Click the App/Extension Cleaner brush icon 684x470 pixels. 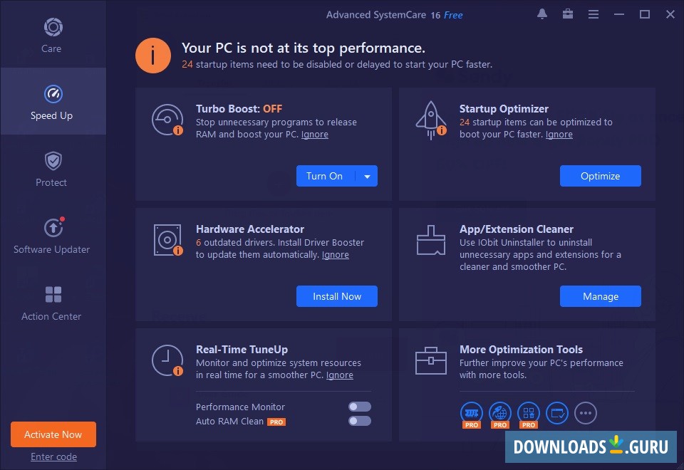[x=431, y=240]
